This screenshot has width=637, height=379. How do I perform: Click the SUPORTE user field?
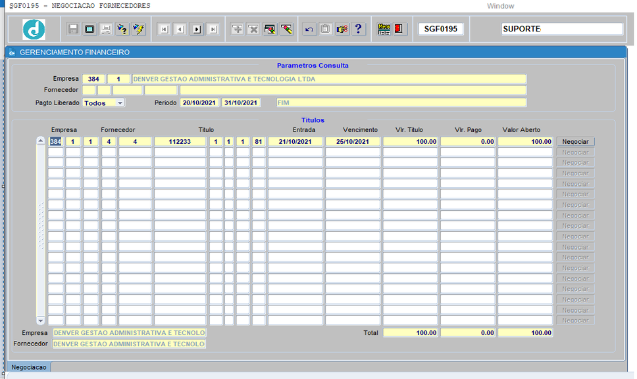pos(562,29)
